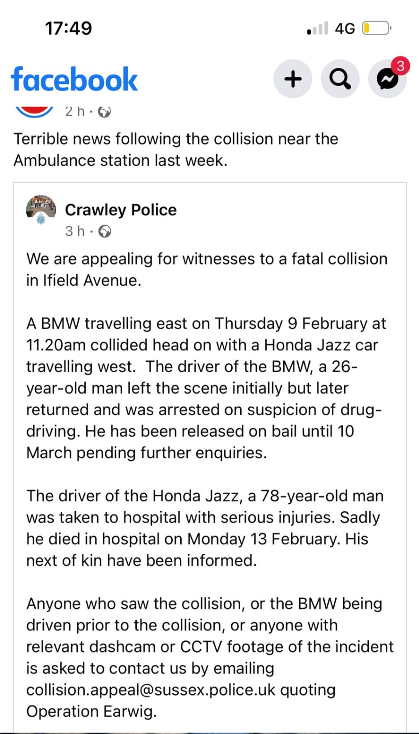Open the create post plus button
The image size is (419, 734).
tap(293, 79)
